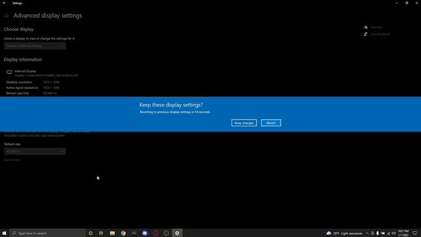
Task: Open the red circular taskbar app
Action: click(x=155, y=233)
